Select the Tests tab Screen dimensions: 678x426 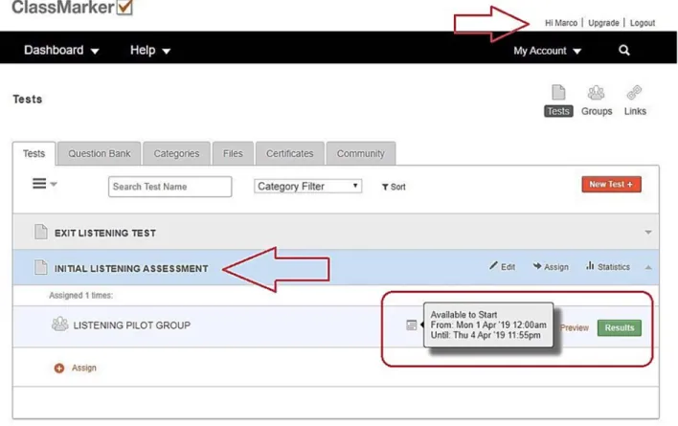tap(34, 153)
